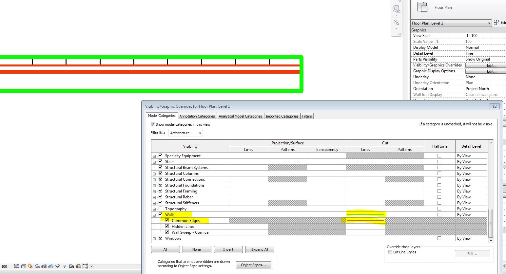This screenshot has height=274, width=506.
Task: Toggle Sun Path on the view control bar
Action: (30, 266)
